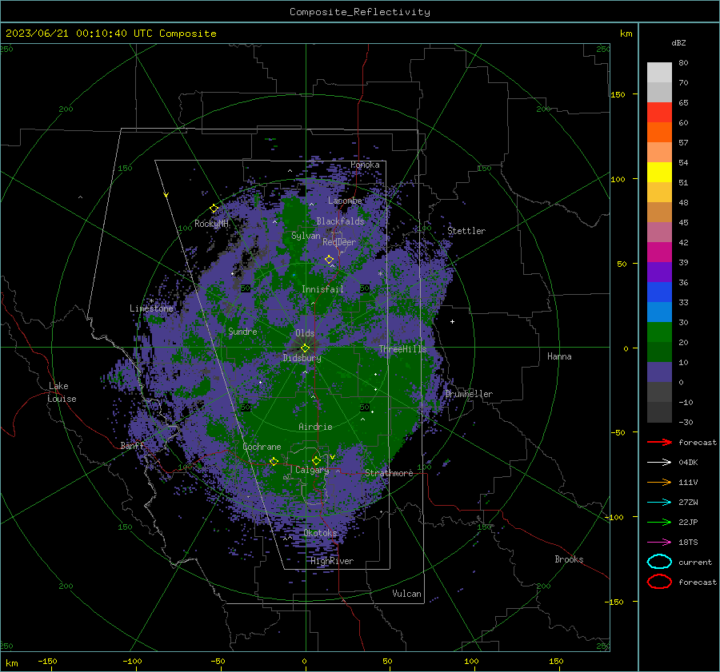Click the Olds city label
The image size is (720, 672).
(305, 333)
